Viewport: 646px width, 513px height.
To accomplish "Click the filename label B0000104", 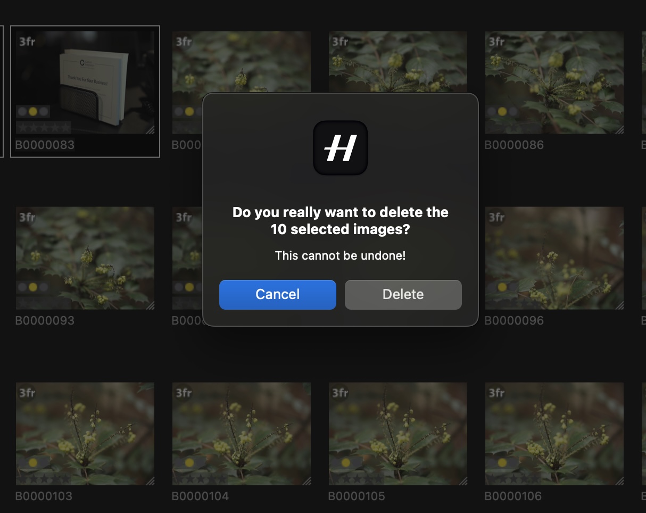I will click(x=200, y=497).
